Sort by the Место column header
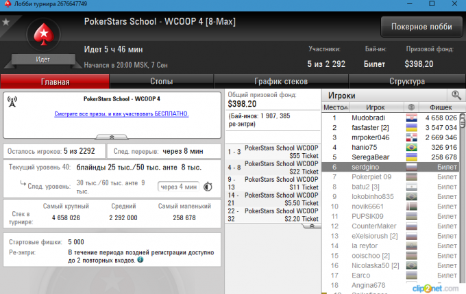The height and width of the screenshot is (294, 466). pos(336,107)
